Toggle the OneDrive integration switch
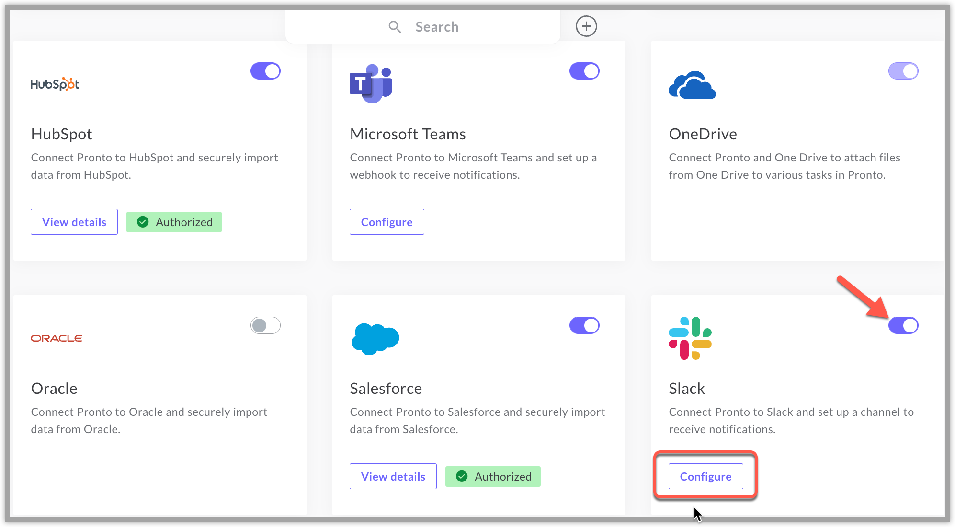 pos(903,71)
